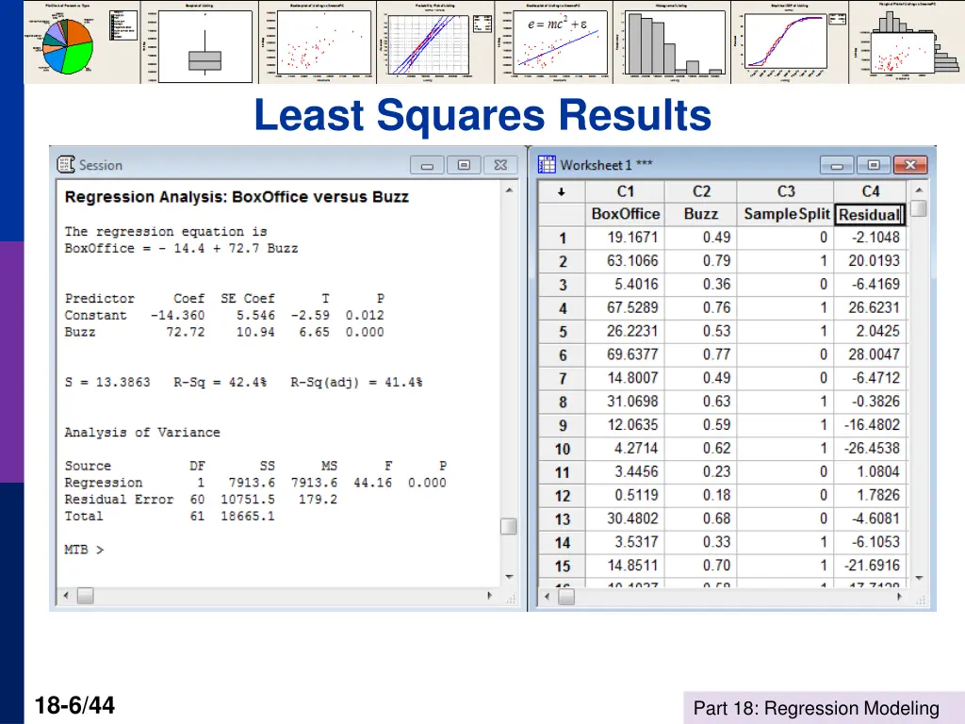Click BoxOffice cell 14.8007

pos(626,378)
